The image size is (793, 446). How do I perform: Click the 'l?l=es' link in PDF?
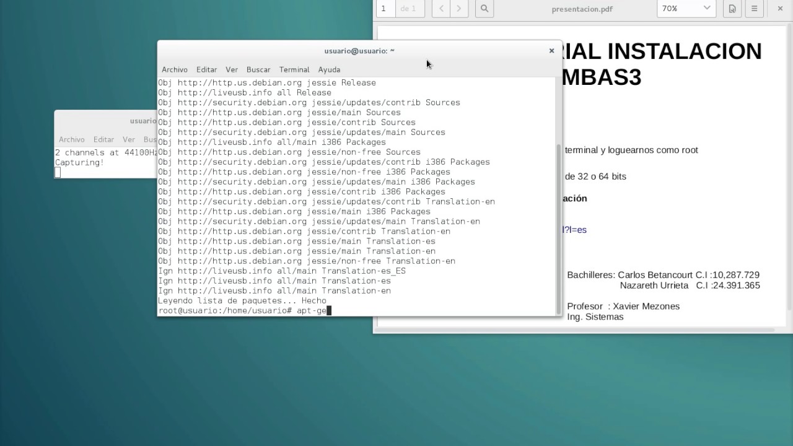coord(574,229)
